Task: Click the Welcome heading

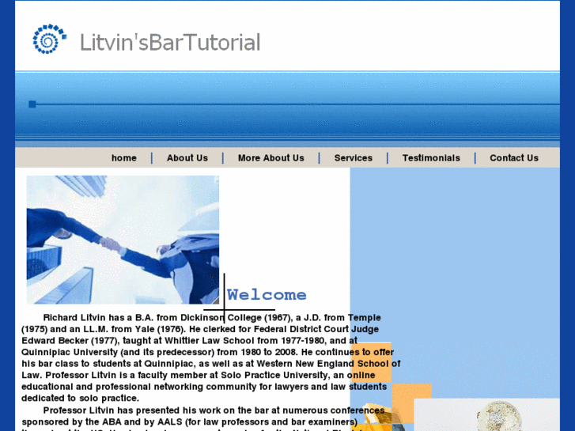Action: point(267,295)
